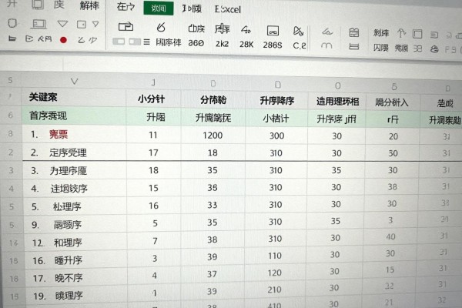Click the crossed pencil icon above "C.e"

(298, 31)
